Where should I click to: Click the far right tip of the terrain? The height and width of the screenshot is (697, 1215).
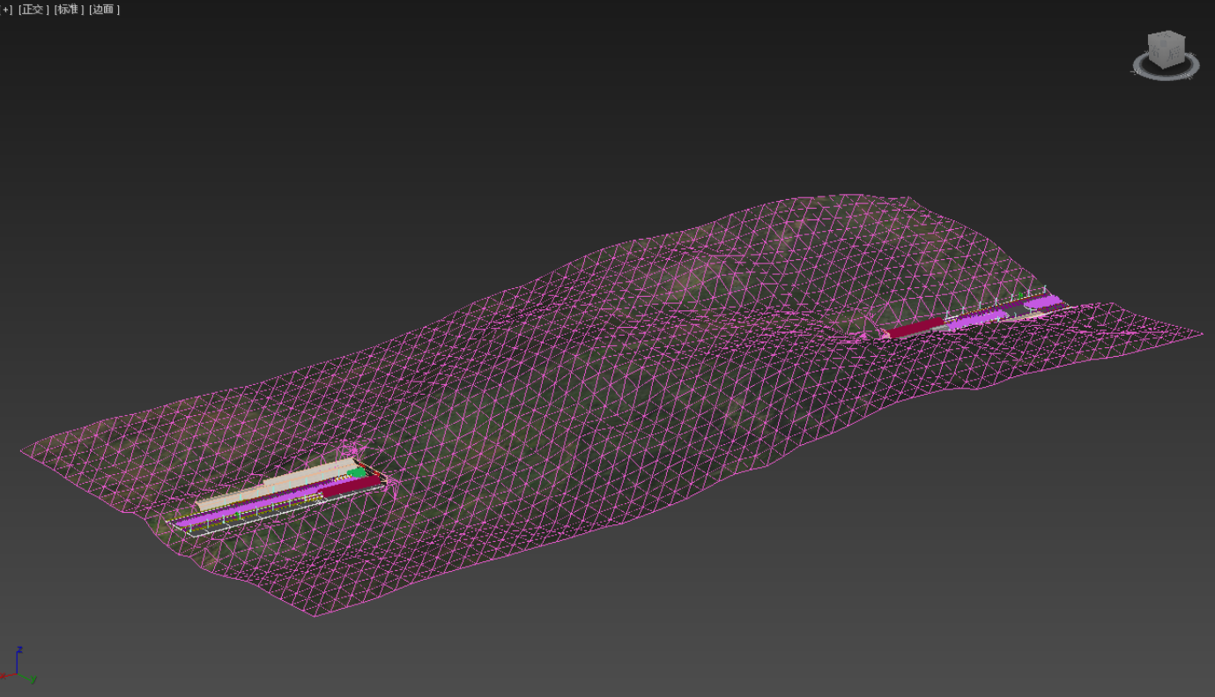pyautogui.click(x=1202, y=333)
